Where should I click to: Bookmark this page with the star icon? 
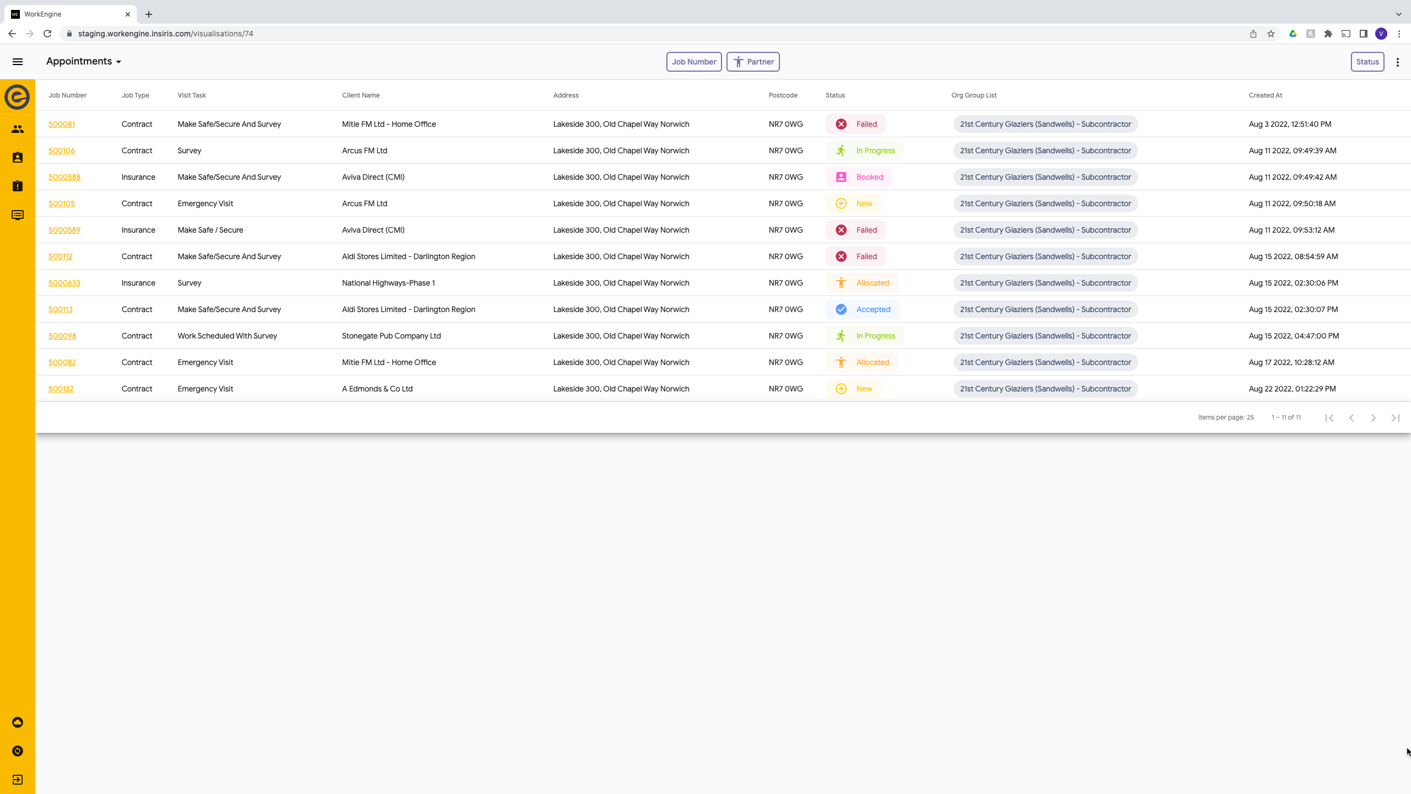click(x=1271, y=34)
